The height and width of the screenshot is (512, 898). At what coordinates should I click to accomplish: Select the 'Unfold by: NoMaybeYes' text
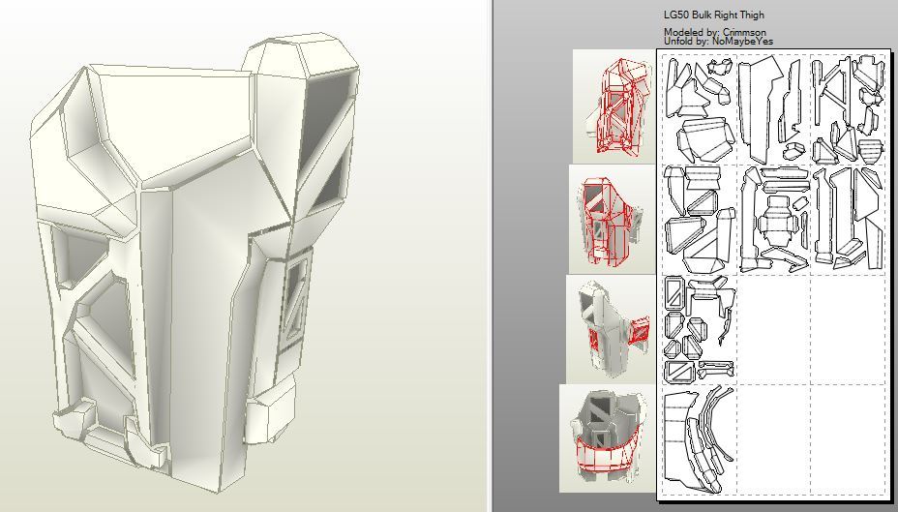[x=718, y=42]
